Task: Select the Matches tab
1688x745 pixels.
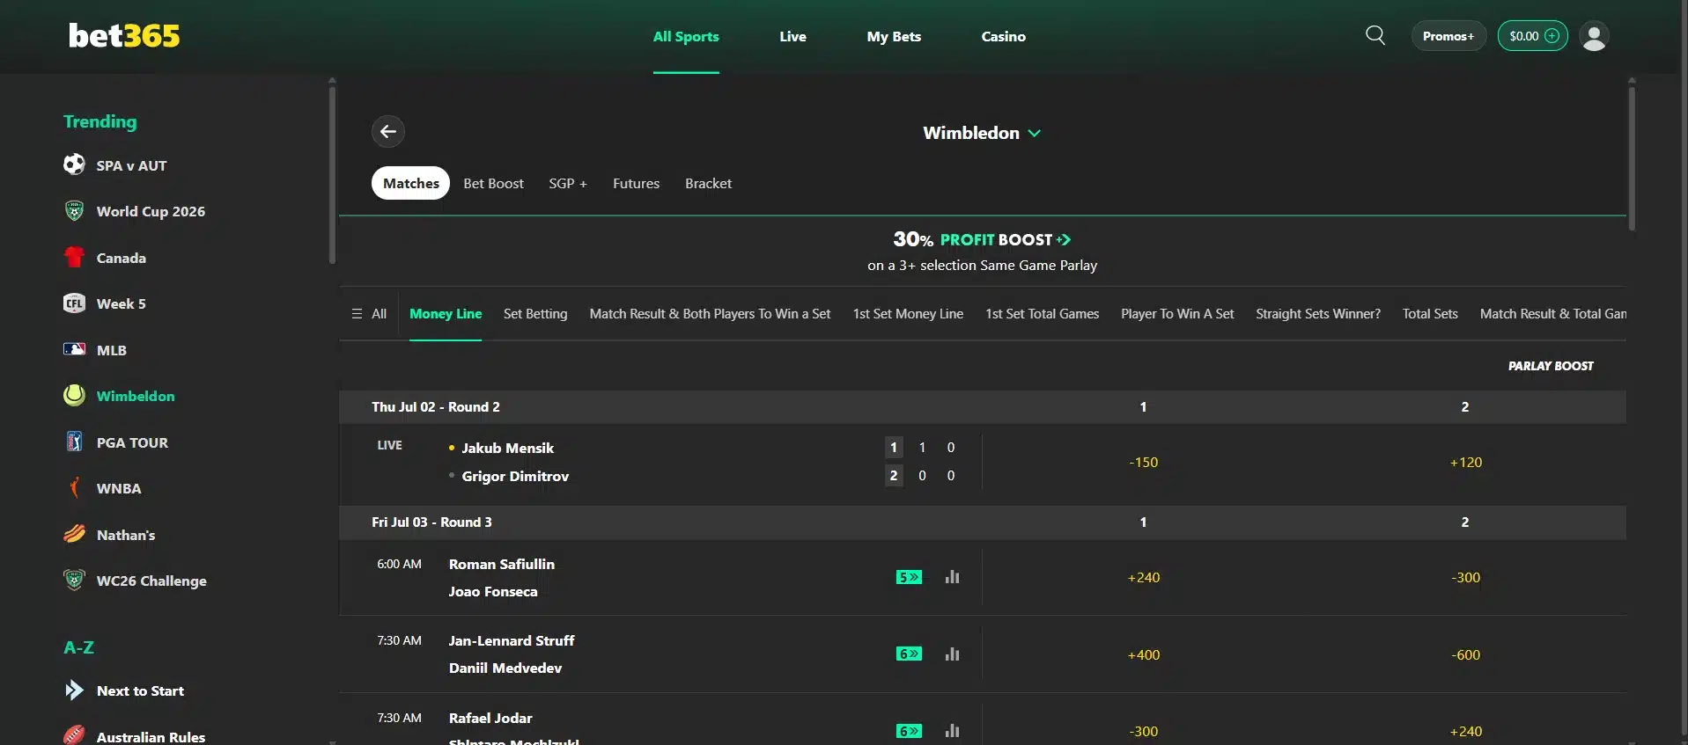Action: [x=410, y=183]
